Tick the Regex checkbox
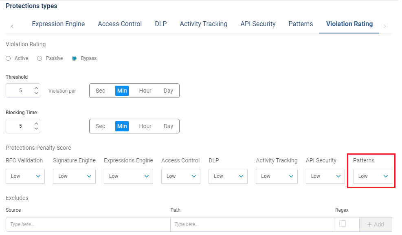402x235 pixels. (343, 224)
